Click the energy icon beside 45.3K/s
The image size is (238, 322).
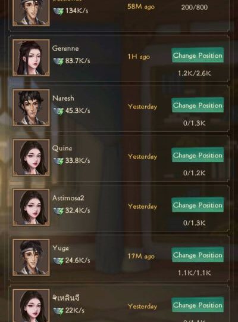pyautogui.click(x=59, y=111)
